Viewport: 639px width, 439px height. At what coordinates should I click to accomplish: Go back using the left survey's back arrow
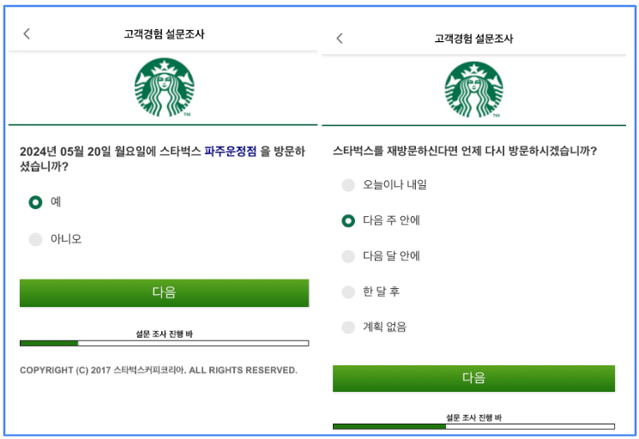27,33
